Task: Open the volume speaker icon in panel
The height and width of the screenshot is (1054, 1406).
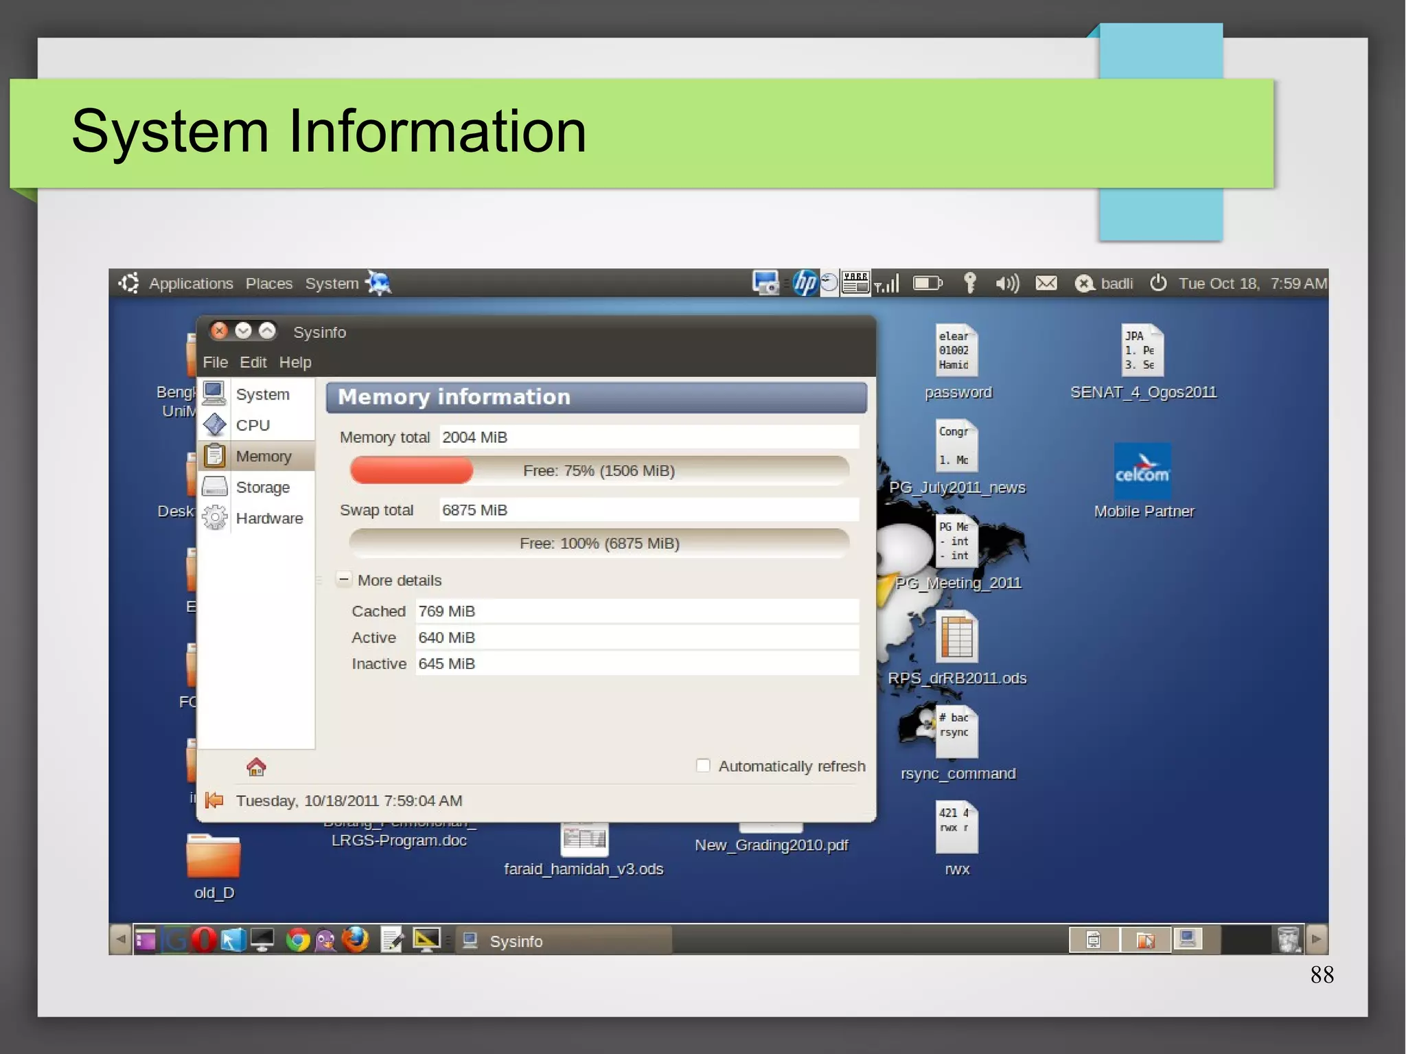Action: click(1007, 283)
